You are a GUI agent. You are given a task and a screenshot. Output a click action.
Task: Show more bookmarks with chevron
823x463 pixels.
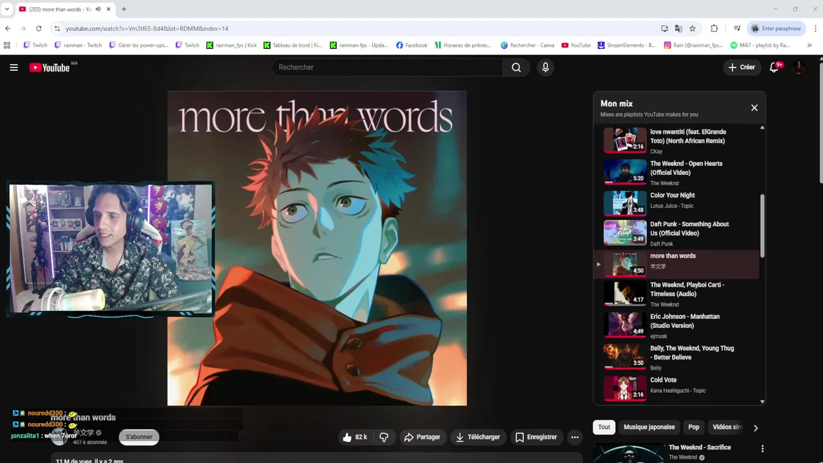tap(809, 45)
